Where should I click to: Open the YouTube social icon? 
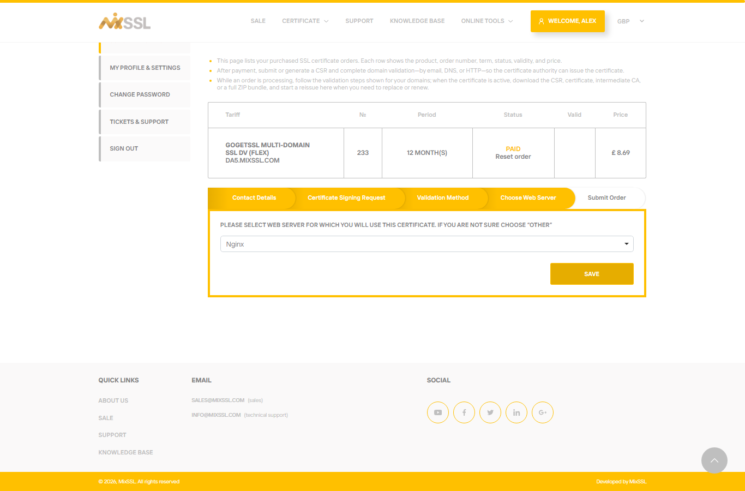[x=438, y=412]
